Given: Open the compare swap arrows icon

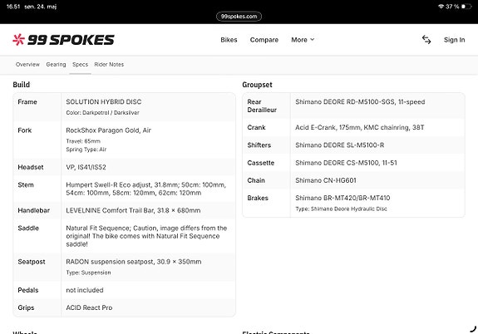Looking at the screenshot, I should coord(426,40).
